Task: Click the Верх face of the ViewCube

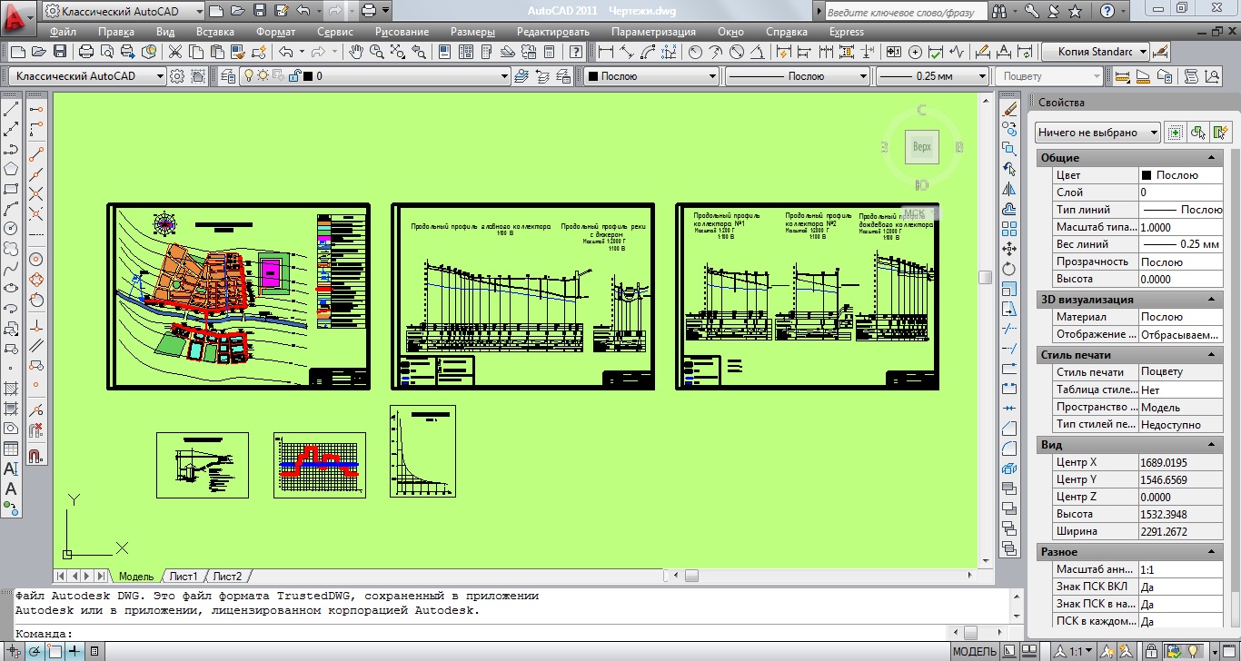Action: [x=922, y=147]
